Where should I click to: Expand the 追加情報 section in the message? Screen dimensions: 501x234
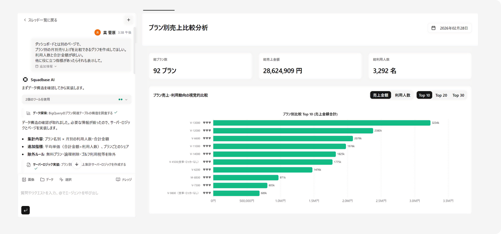point(46,66)
